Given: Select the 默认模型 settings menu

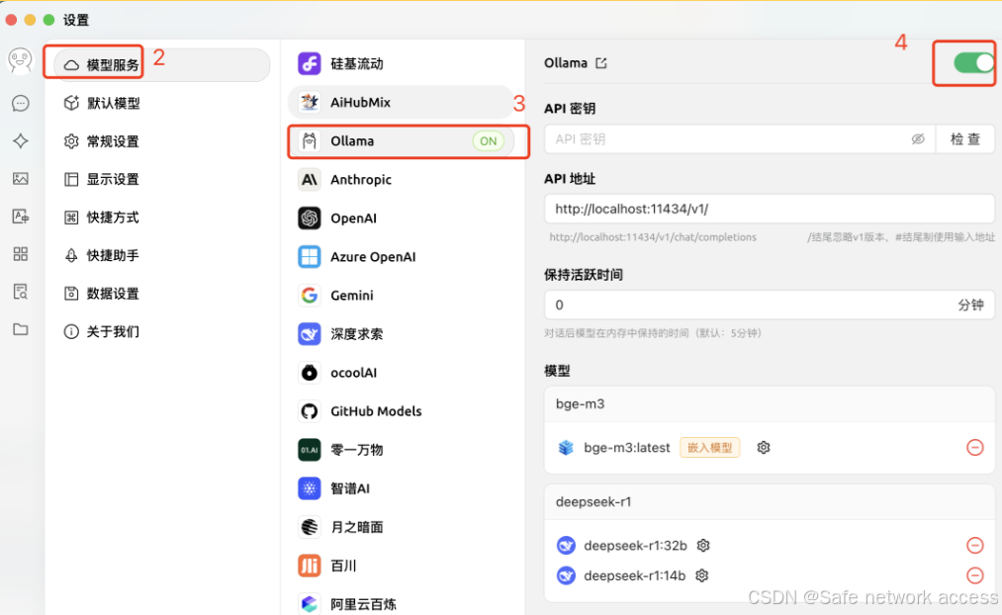Looking at the screenshot, I should tap(162, 103).
